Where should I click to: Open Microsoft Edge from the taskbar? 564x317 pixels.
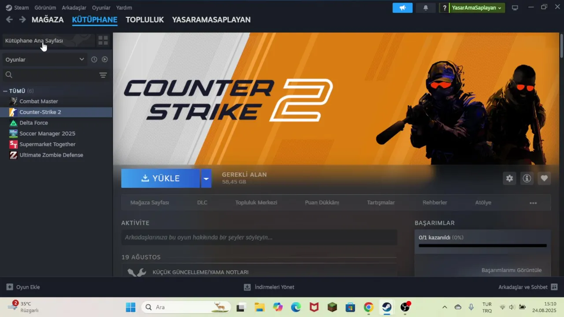[296, 307]
